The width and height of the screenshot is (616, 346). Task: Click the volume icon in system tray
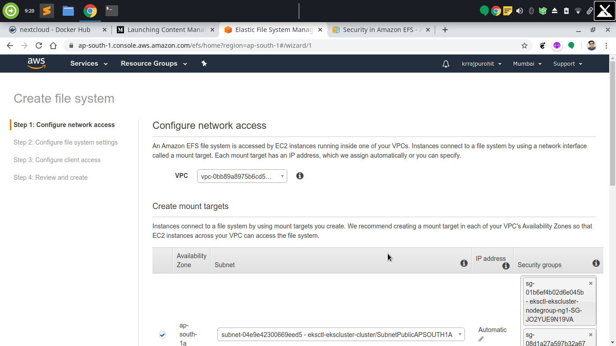[519, 11]
